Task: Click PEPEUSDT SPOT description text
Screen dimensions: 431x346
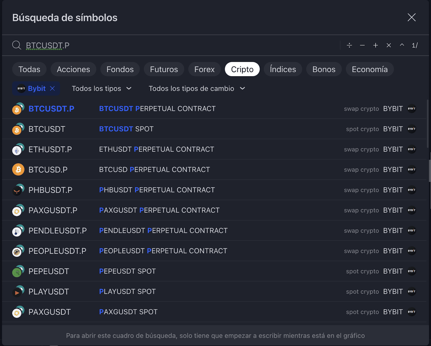Action: pyautogui.click(x=127, y=271)
